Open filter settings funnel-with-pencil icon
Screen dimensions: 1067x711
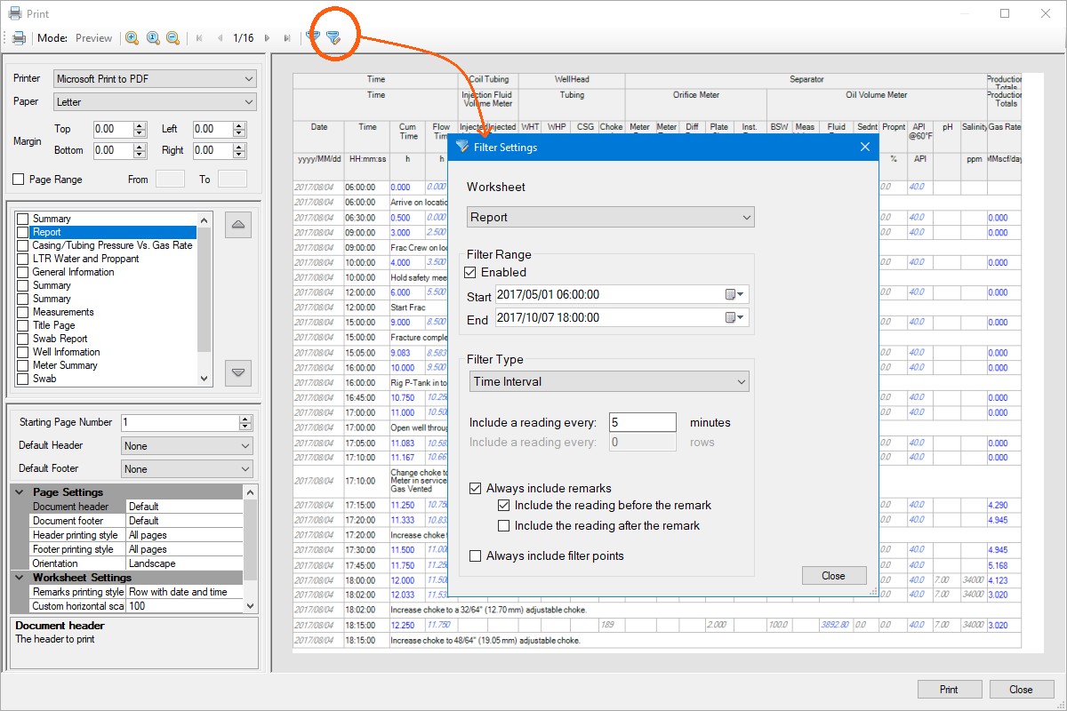point(333,37)
